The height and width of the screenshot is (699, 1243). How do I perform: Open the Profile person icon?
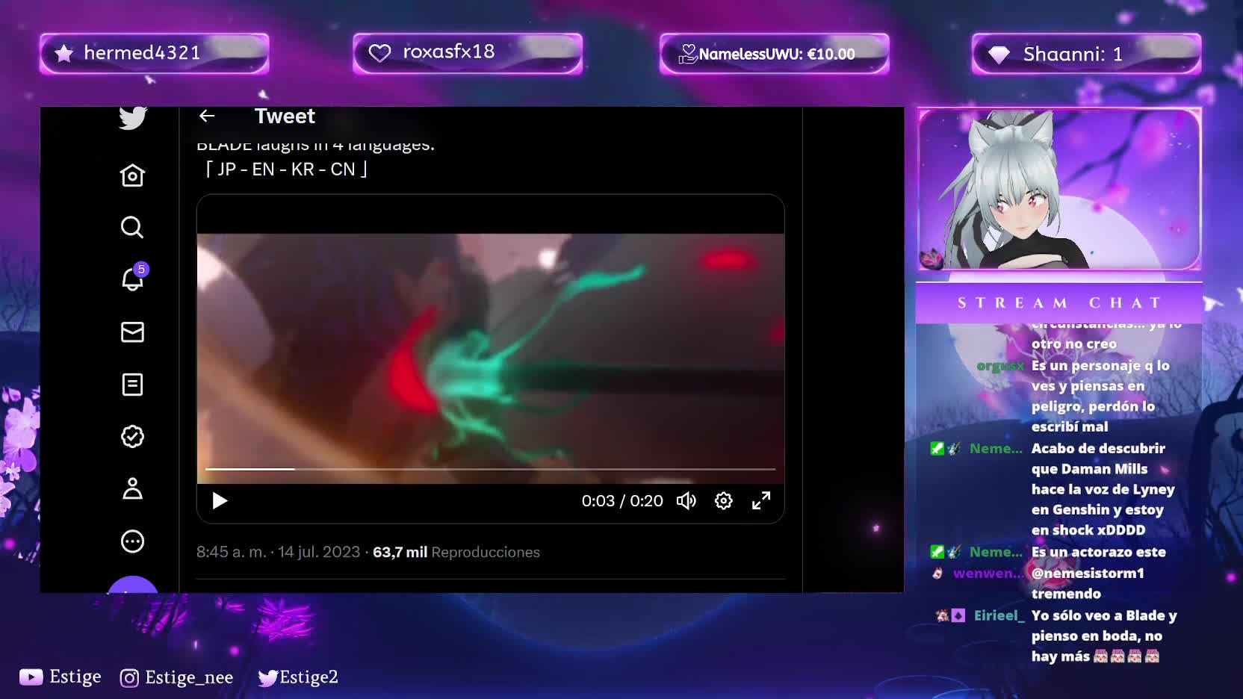[x=132, y=488]
